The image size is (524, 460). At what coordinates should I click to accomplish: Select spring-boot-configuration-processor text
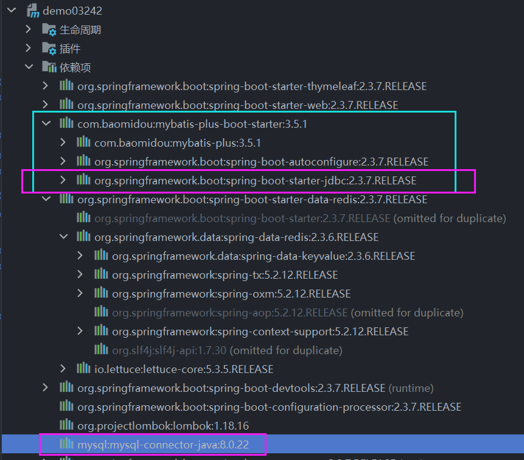point(270,407)
